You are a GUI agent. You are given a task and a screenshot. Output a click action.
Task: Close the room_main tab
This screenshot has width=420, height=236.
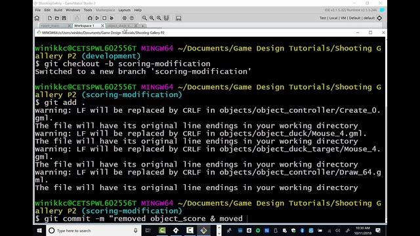[x=70, y=26]
